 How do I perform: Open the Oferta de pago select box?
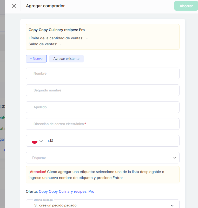pos(99,205)
